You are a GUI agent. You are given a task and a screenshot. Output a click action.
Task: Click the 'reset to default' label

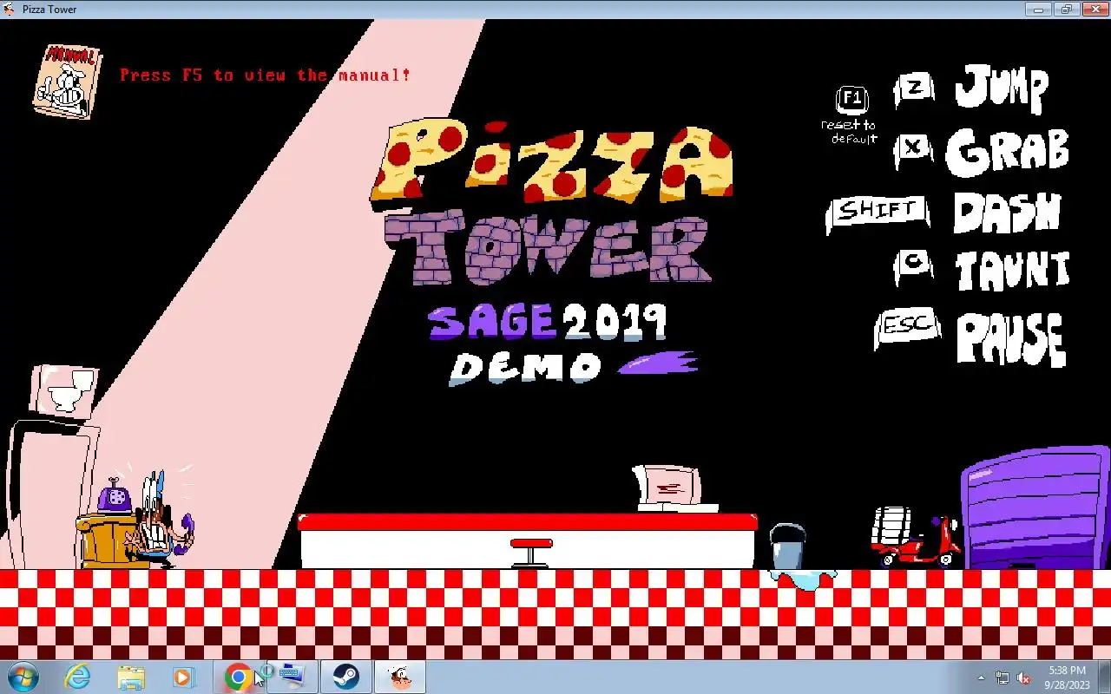(849, 132)
